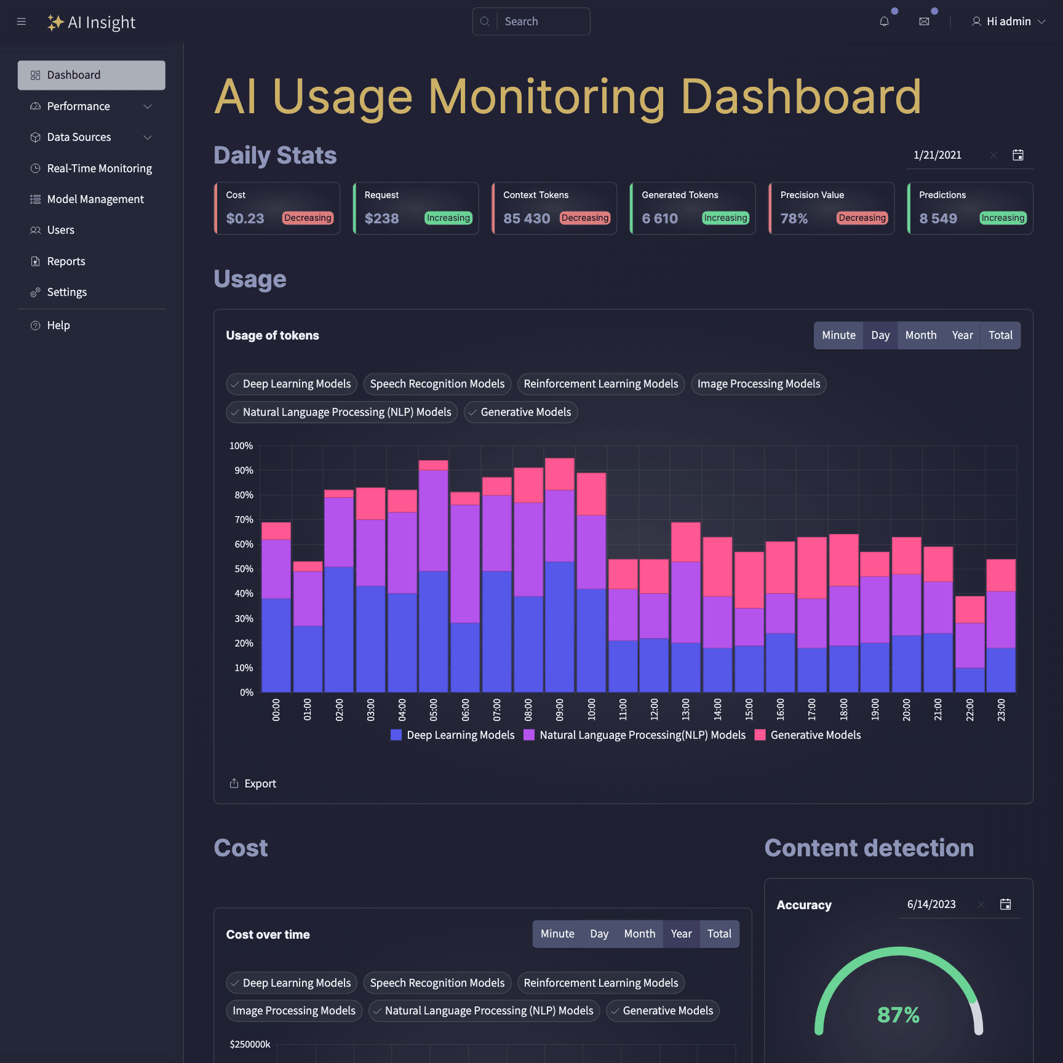Click into the Search input field
This screenshot has height=1063, width=1063.
[544, 22]
